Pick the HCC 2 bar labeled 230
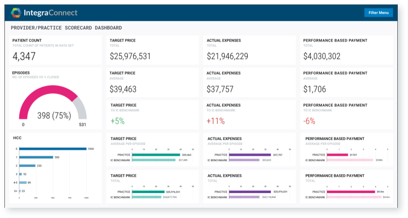408x218 pixels. click(28, 166)
